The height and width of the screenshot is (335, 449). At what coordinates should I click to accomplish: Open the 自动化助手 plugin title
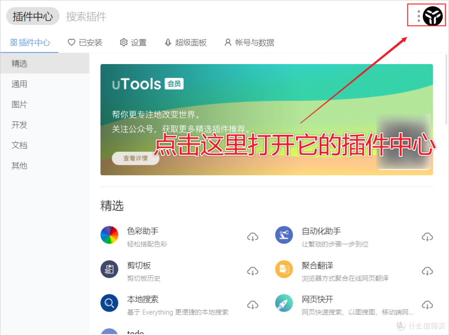[321, 231]
